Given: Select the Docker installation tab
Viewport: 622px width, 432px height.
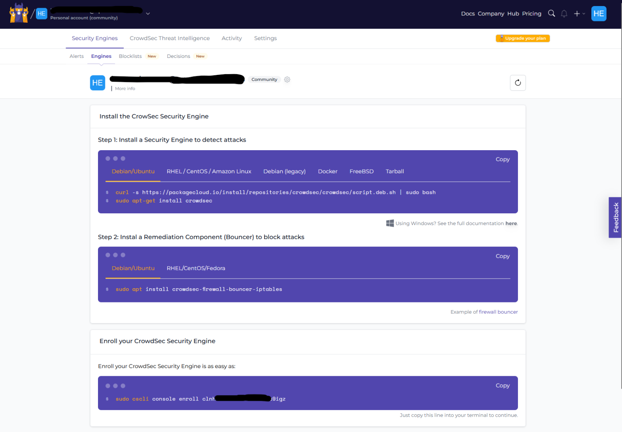Looking at the screenshot, I should tap(328, 171).
